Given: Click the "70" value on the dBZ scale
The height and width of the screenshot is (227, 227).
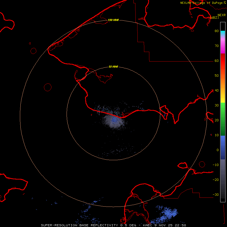Looking at the screenshot, I should coord(217,46).
